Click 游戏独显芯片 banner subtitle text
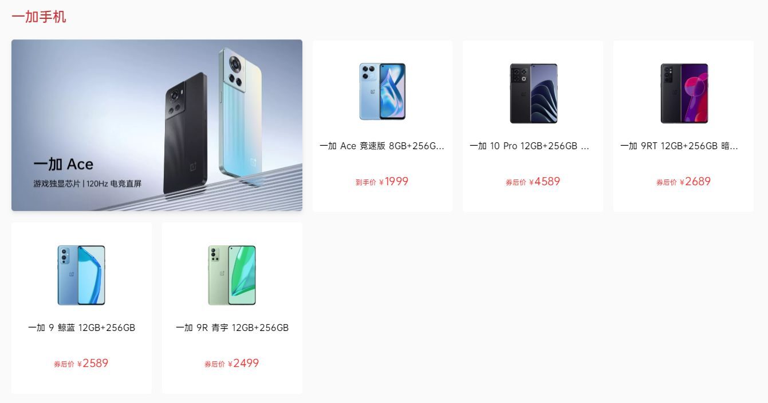Screen dimensions: 768x403 57,184
